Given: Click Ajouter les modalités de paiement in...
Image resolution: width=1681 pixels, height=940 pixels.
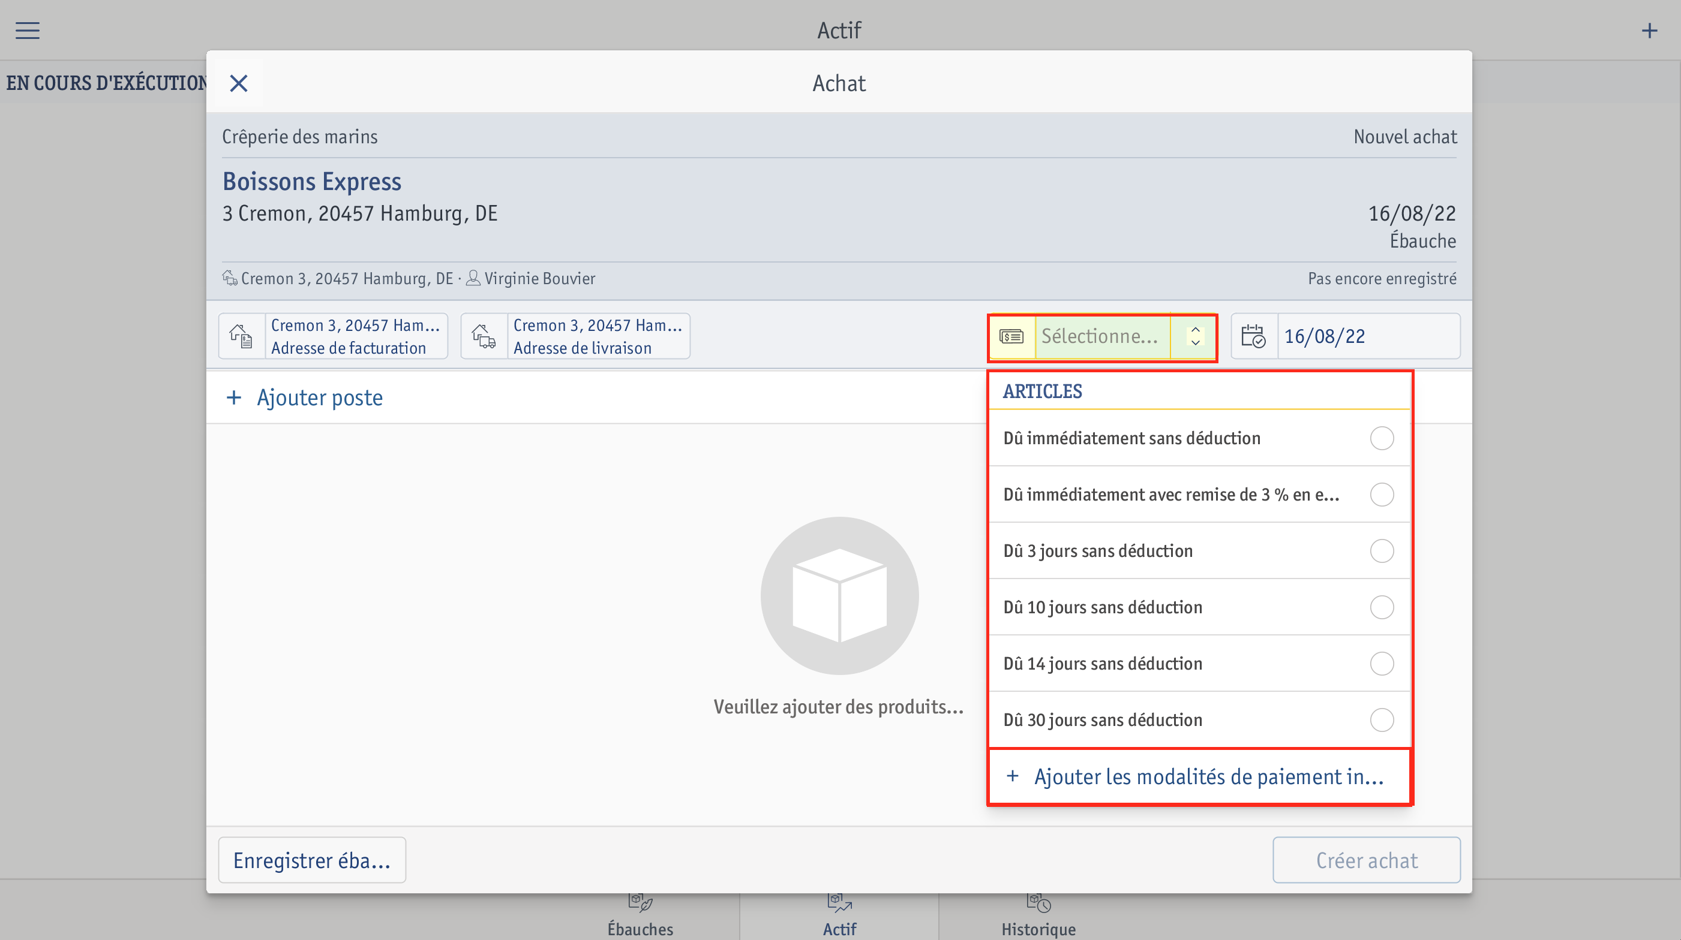Looking at the screenshot, I should [x=1199, y=776].
